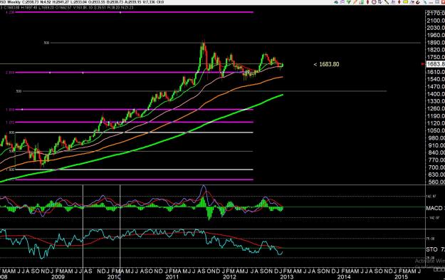Image resolution: width=445 pixels, height=280 pixels.
Task: Click the latest green candlestick near 1683
Action: (283, 65)
